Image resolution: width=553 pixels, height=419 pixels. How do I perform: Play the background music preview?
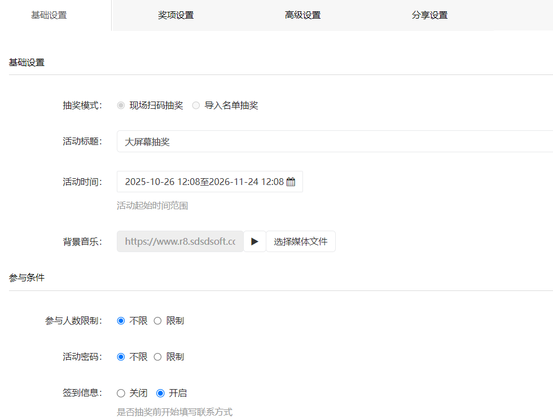coord(254,241)
